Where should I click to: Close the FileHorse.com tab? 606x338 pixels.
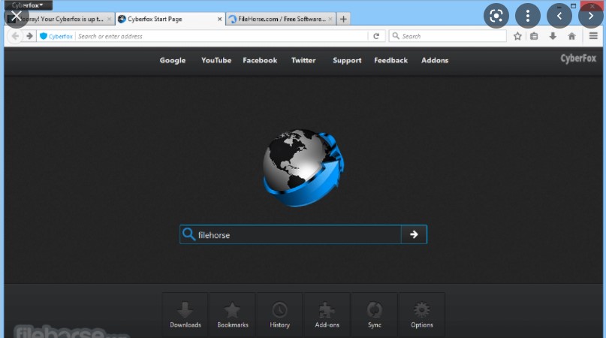coord(330,19)
